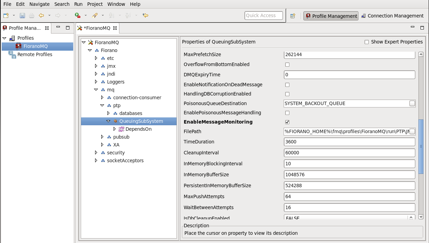Enable OverflowFromBottomEnabled checkbox
Screen dimensions: 429x243
[287, 65]
